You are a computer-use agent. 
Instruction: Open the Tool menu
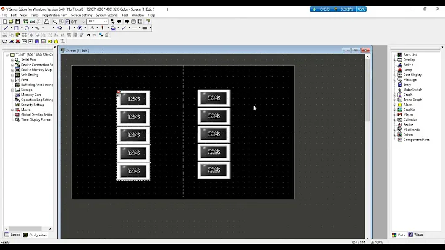coord(125,15)
